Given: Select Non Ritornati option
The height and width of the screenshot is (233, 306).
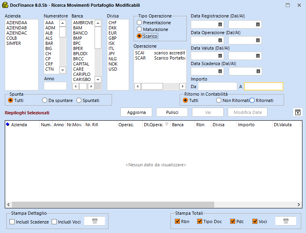Looking at the screenshot, I should tap(219, 100).
